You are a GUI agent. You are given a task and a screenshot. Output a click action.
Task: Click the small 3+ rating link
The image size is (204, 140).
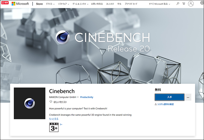tap(61, 124)
